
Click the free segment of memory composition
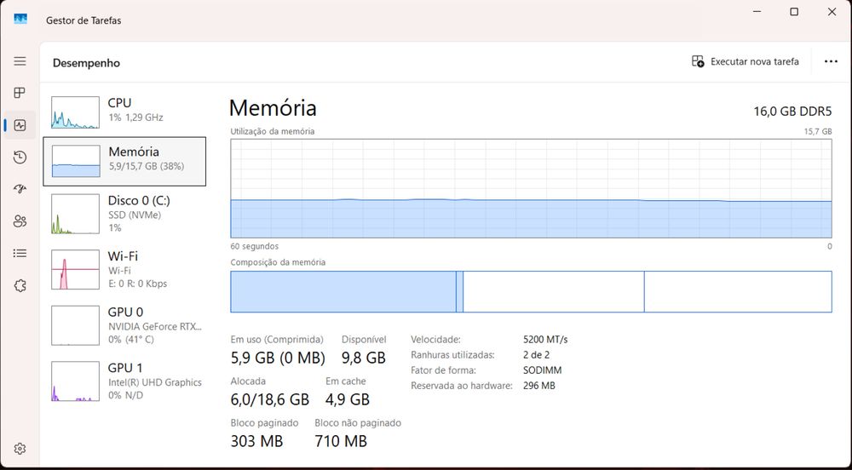point(738,291)
